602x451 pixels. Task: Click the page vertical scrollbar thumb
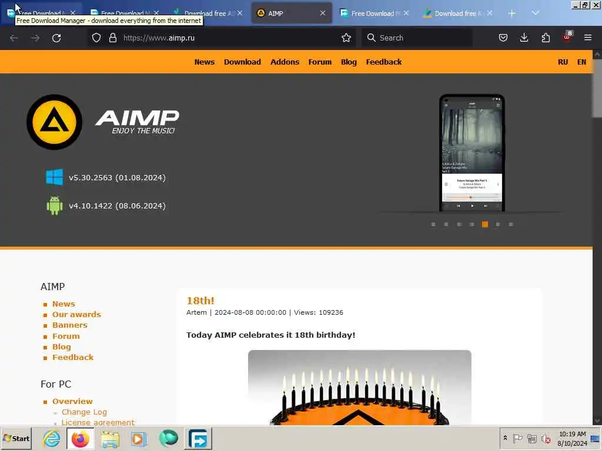[597, 88]
